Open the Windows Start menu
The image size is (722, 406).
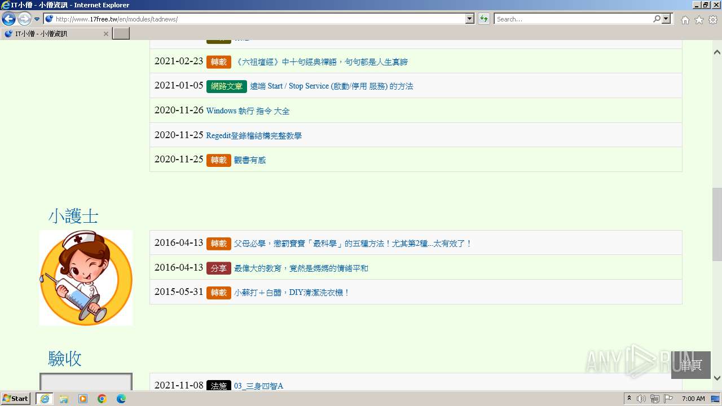coord(16,399)
